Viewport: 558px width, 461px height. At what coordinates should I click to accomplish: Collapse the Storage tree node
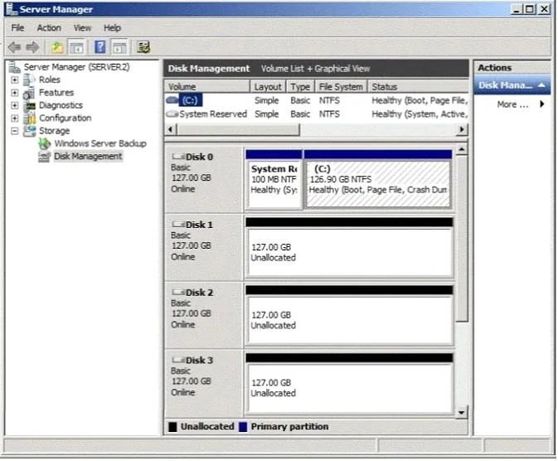[x=15, y=131]
